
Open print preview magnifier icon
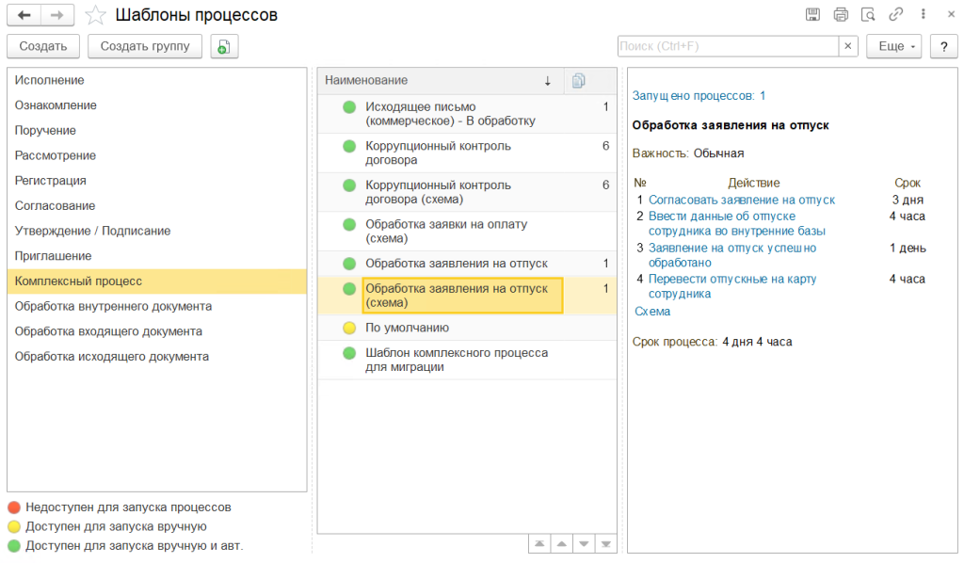[x=868, y=15]
